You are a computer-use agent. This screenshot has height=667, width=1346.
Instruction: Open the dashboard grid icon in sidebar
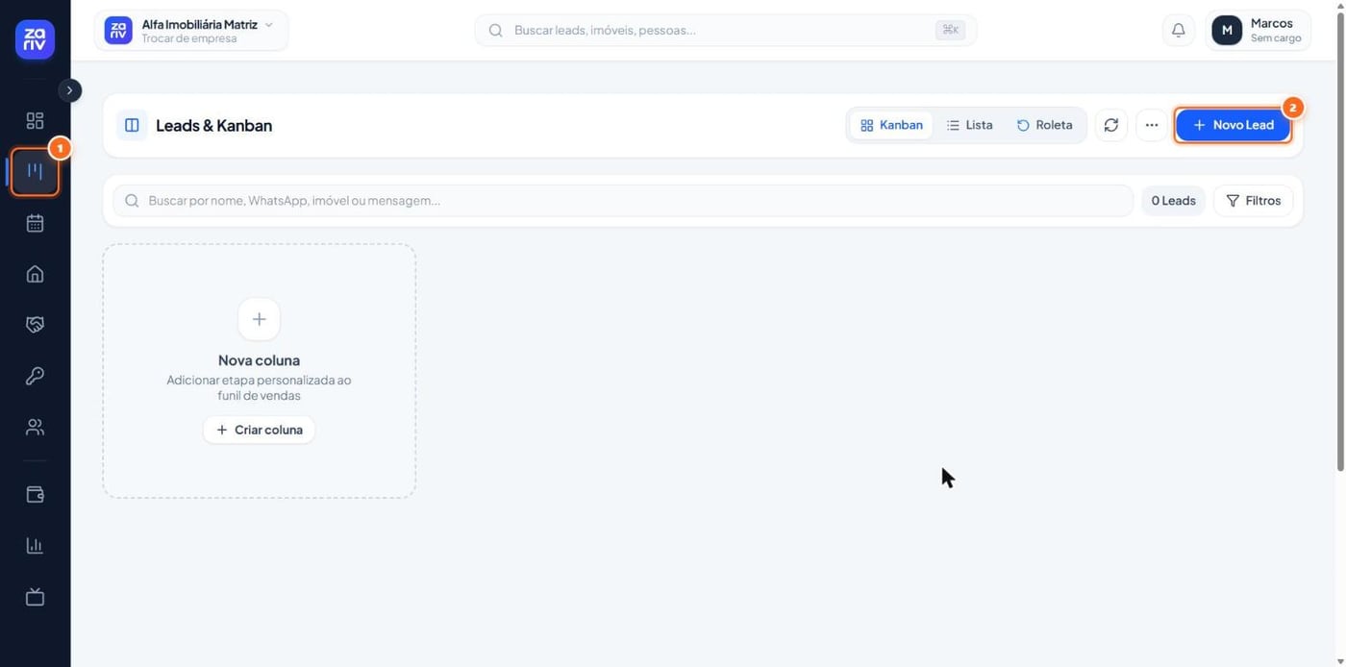tap(35, 120)
